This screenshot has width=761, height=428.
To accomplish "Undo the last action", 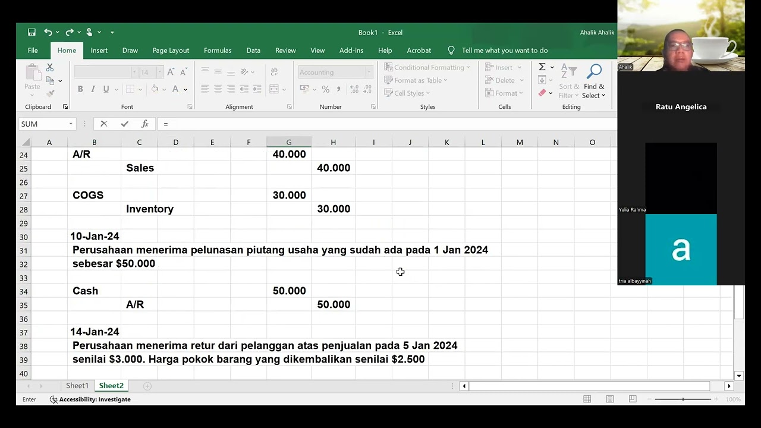I will click(48, 32).
